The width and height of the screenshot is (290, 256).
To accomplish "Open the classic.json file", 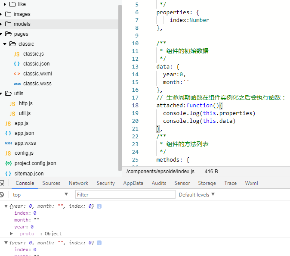I will 37,64.
